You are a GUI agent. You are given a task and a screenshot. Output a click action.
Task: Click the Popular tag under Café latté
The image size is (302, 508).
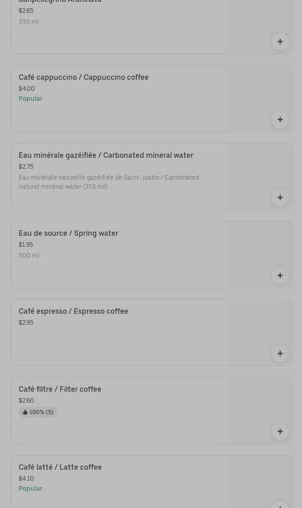pyautogui.click(x=30, y=488)
